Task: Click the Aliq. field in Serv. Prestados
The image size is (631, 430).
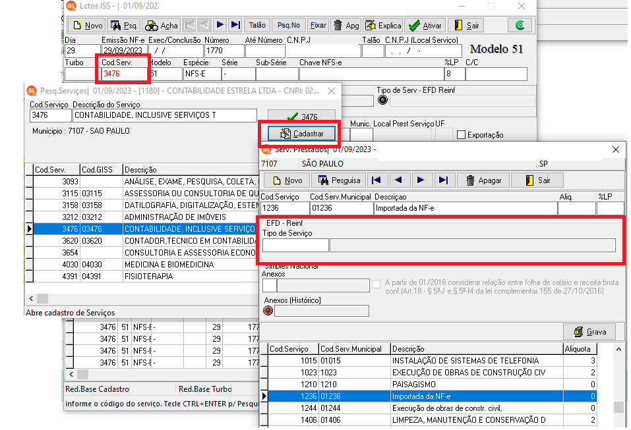Action: [577, 208]
